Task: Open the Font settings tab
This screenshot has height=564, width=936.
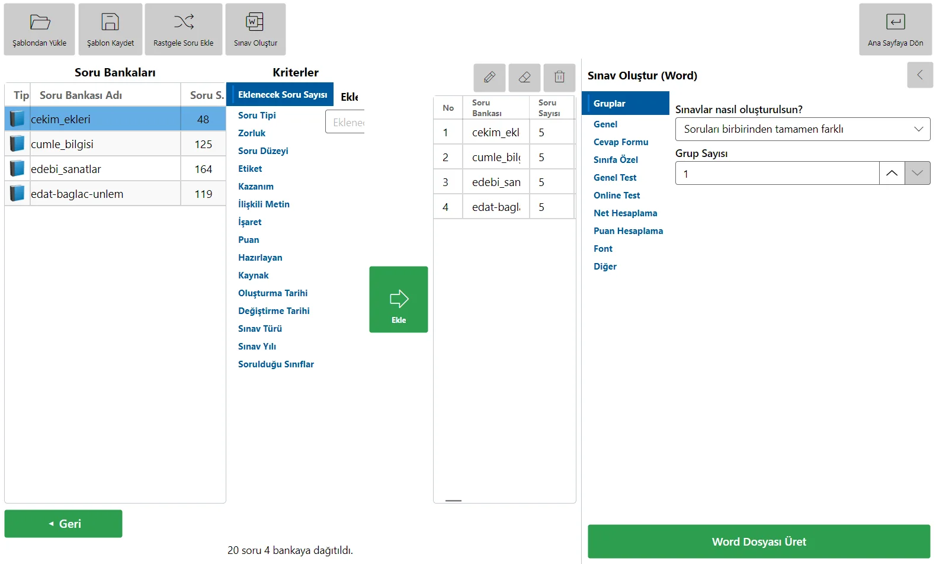Action: pos(603,249)
